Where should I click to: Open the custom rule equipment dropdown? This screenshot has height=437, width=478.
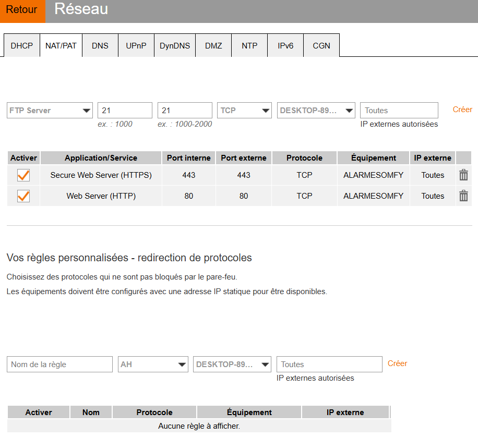tap(232, 365)
